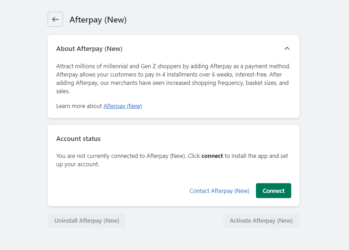Click Connect to install the app

[x=273, y=190]
